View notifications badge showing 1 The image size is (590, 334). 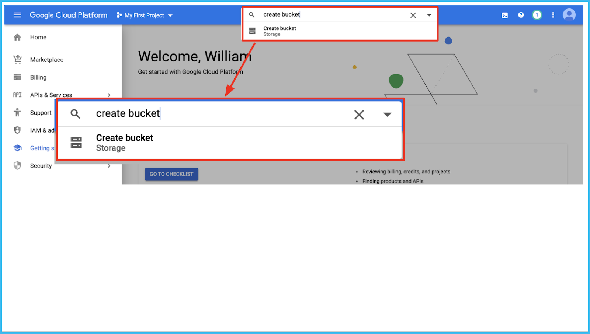[537, 15]
